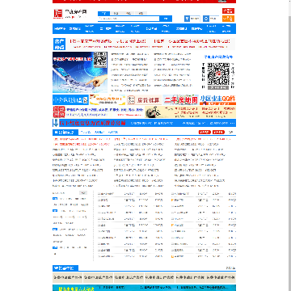Select the active blue search category tab
This screenshot has width=291, height=291.
103,13
